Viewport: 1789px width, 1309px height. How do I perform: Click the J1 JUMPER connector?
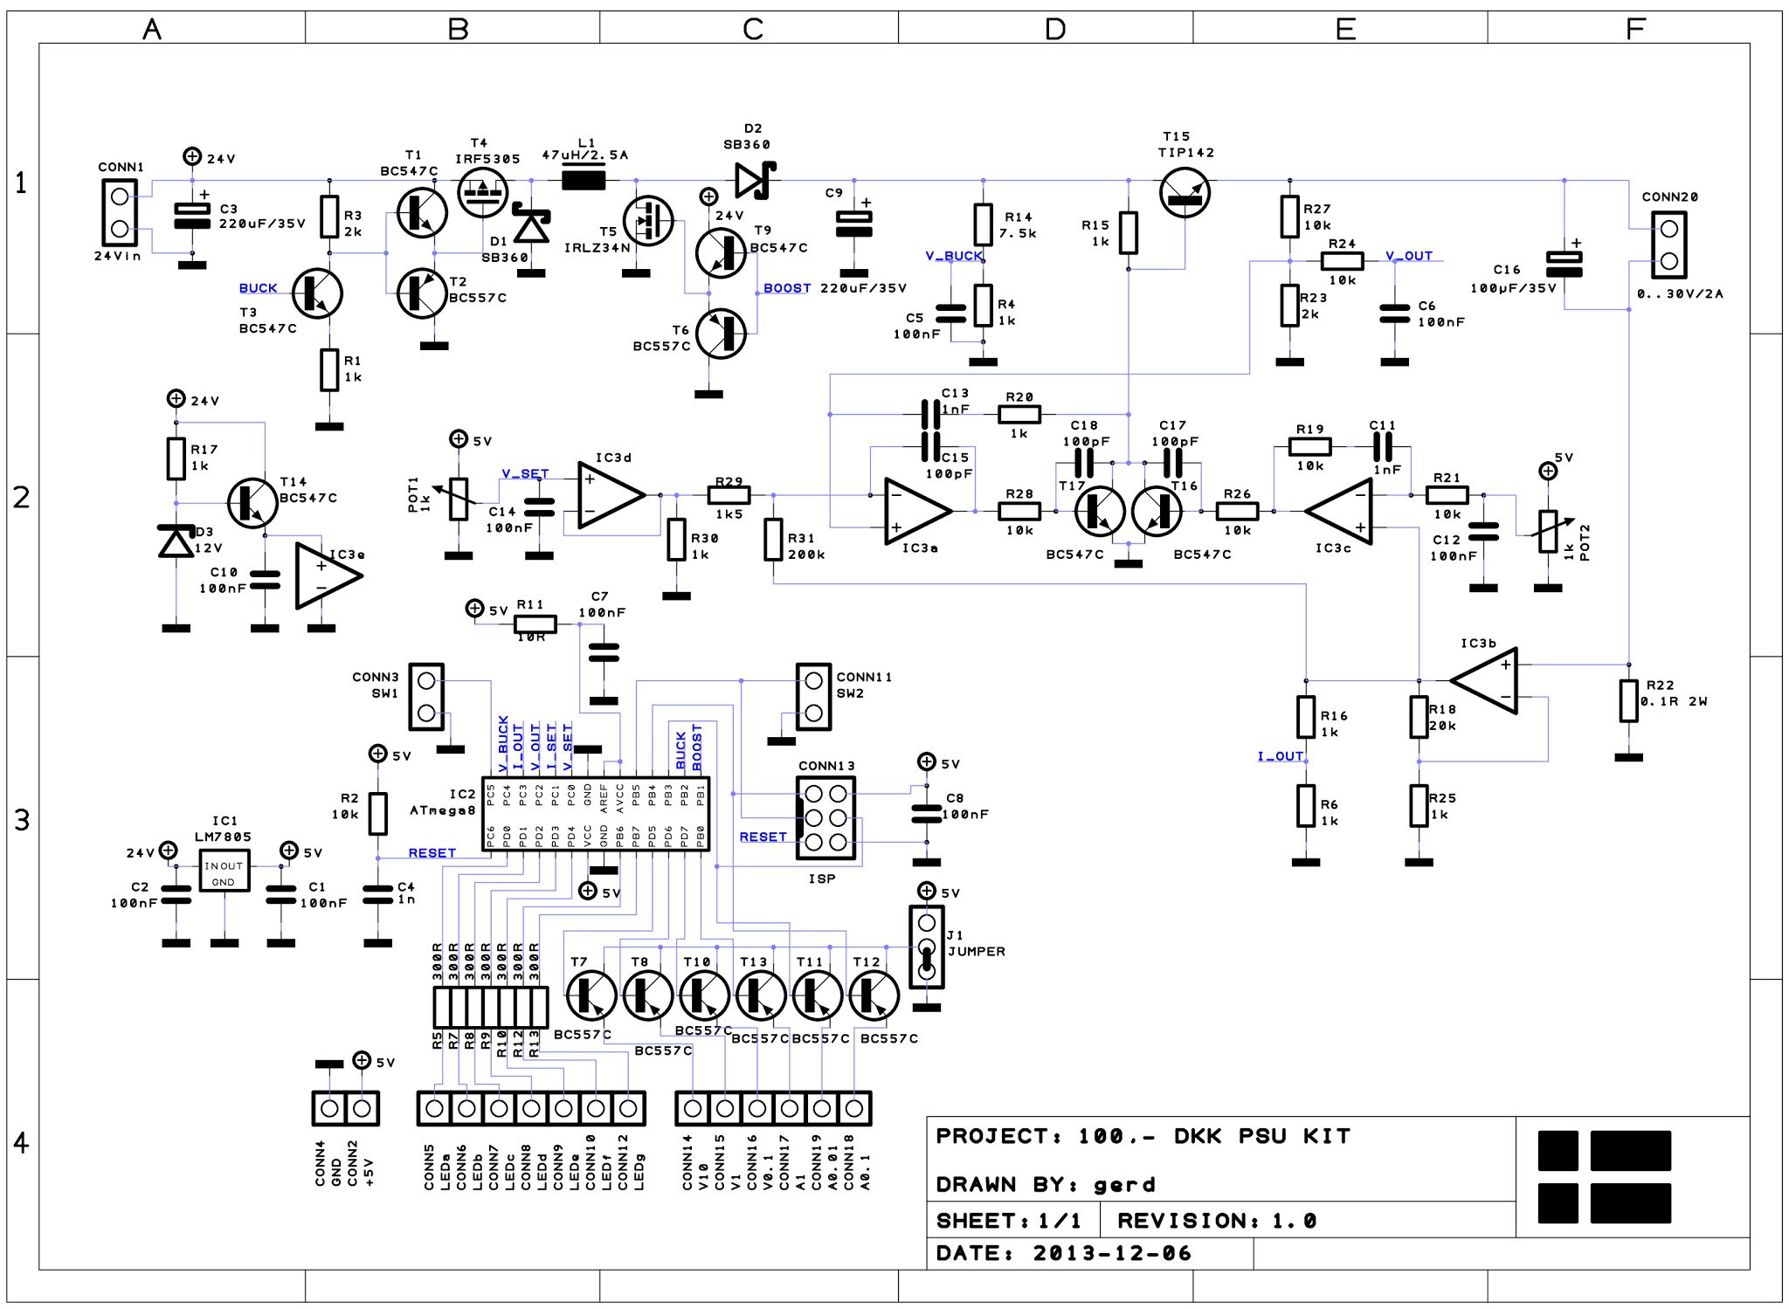(927, 947)
